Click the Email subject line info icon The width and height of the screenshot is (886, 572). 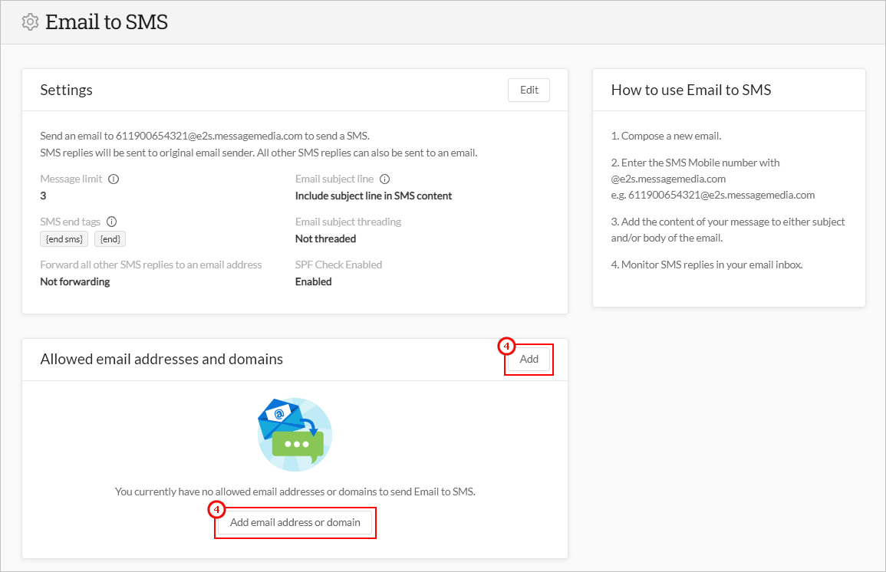point(386,178)
